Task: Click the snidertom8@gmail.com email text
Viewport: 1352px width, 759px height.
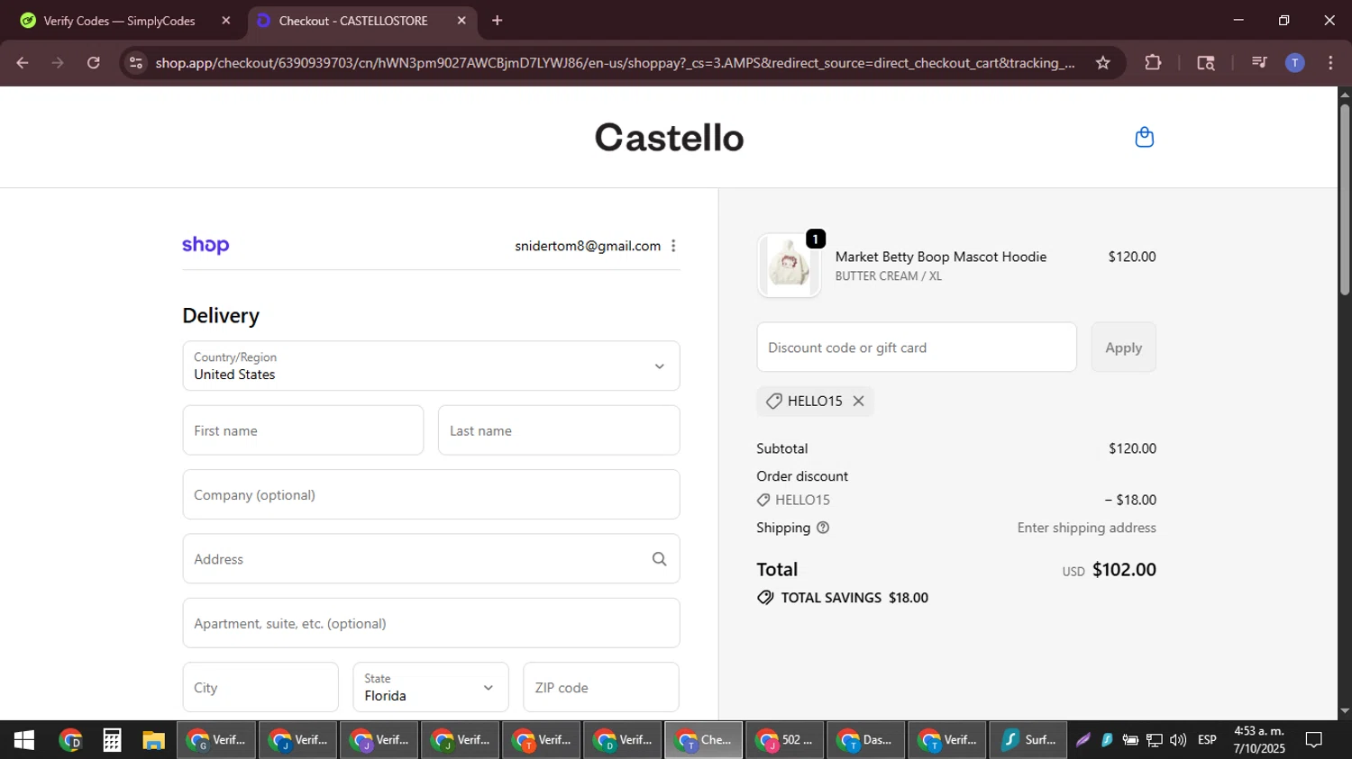Action: coord(588,246)
